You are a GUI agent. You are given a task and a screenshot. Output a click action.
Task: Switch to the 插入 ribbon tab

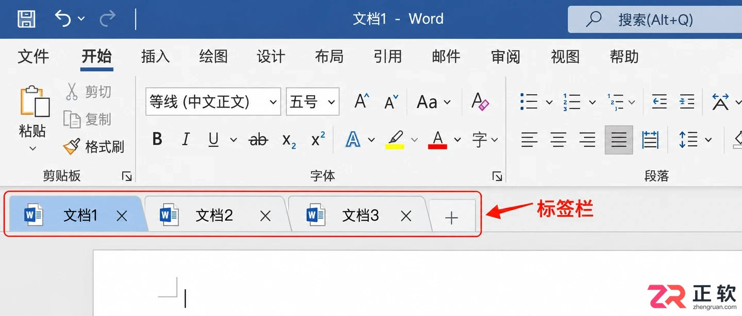coord(156,57)
